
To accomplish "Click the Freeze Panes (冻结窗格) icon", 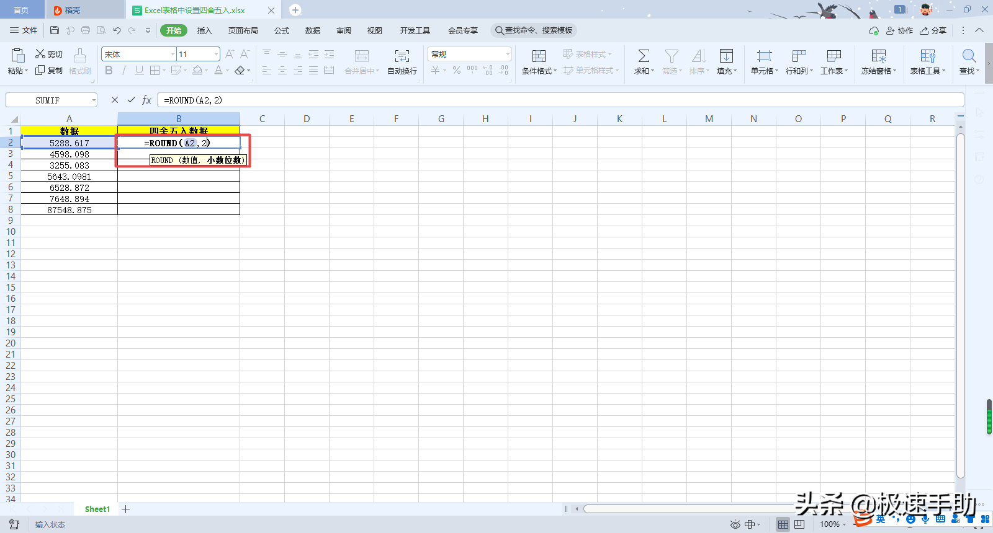I will tap(879, 56).
